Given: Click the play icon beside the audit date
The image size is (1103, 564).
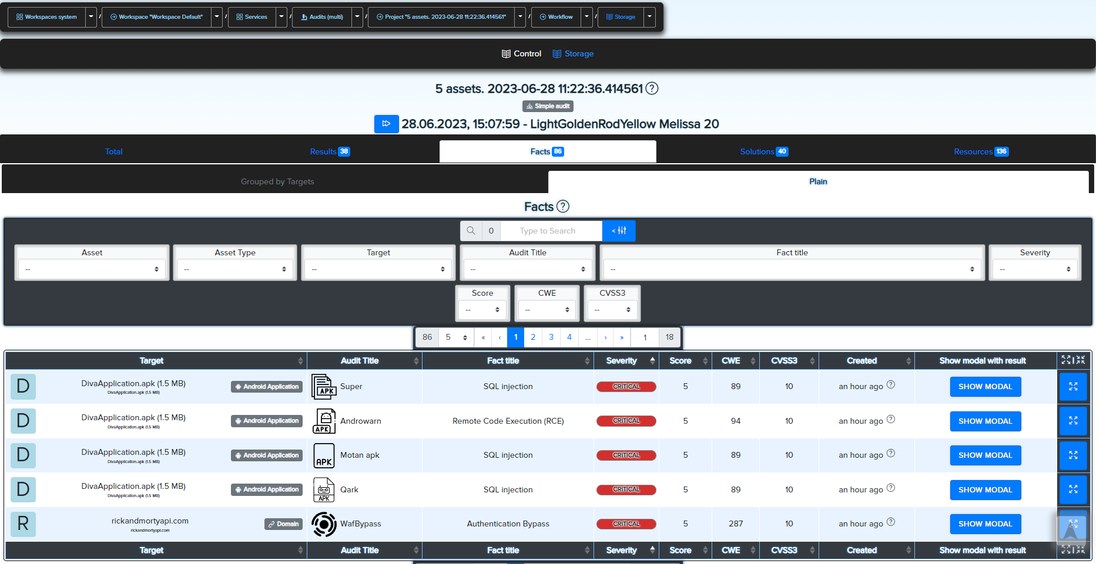Looking at the screenshot, I should [x=386, y=124].
